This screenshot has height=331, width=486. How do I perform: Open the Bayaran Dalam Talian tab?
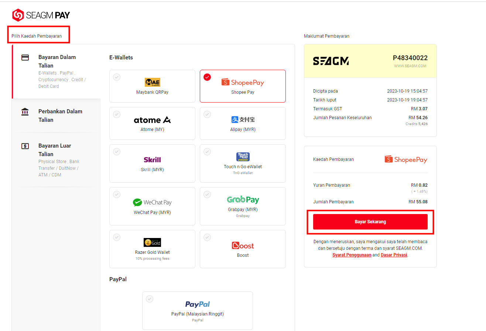tap(56, 72)
